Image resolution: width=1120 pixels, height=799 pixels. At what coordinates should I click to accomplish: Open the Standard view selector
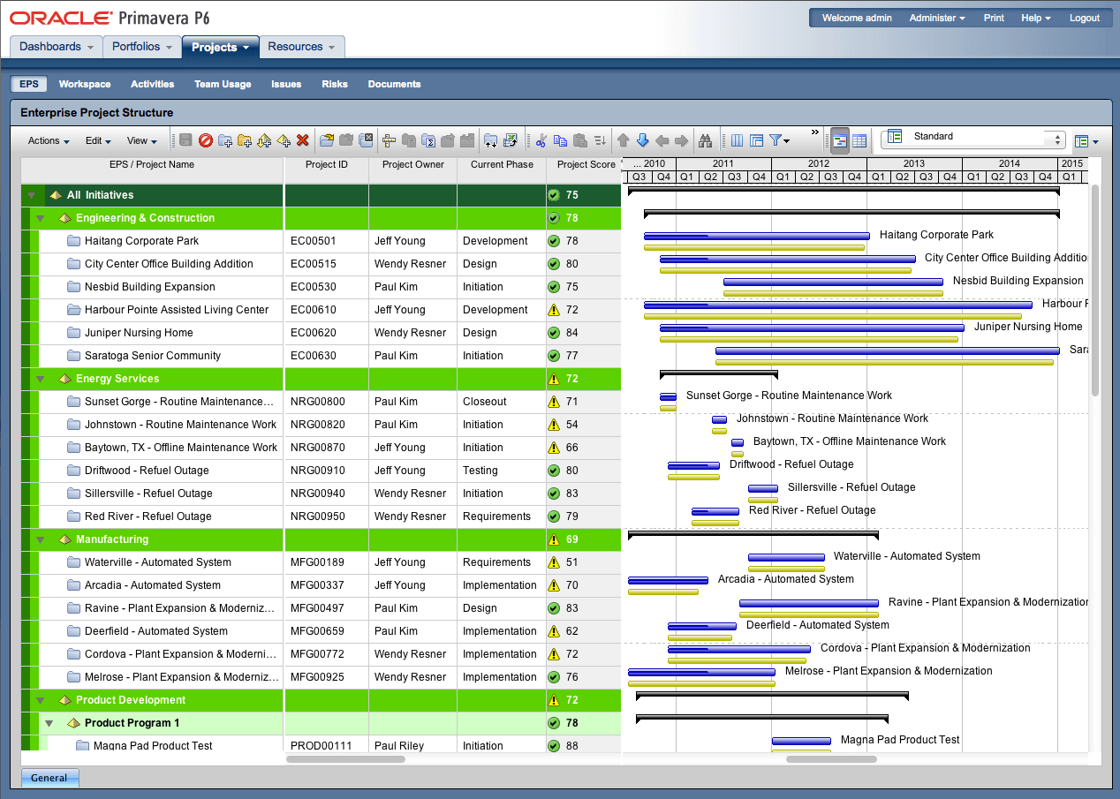(x=975, y=138)
